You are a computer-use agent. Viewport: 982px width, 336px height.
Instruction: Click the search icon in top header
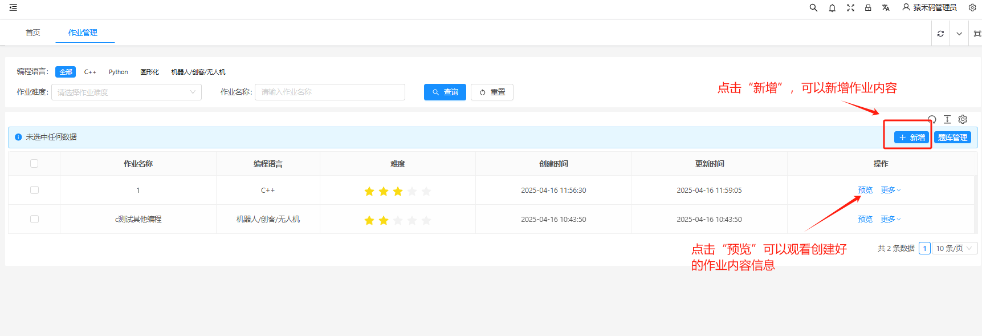[813, 8]
